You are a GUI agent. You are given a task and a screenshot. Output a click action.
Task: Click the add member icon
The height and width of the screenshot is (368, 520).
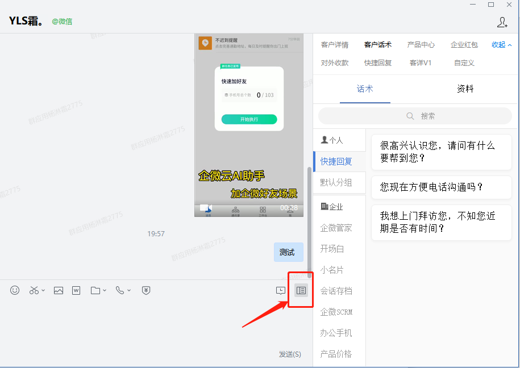pos(502,22)
